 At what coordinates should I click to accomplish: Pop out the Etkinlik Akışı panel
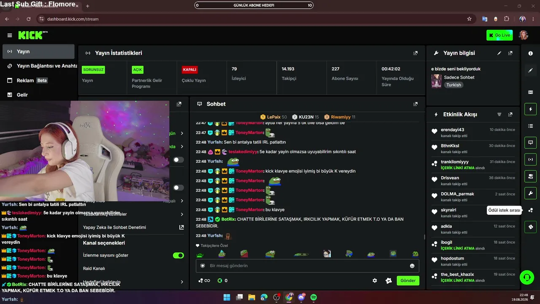510,114
